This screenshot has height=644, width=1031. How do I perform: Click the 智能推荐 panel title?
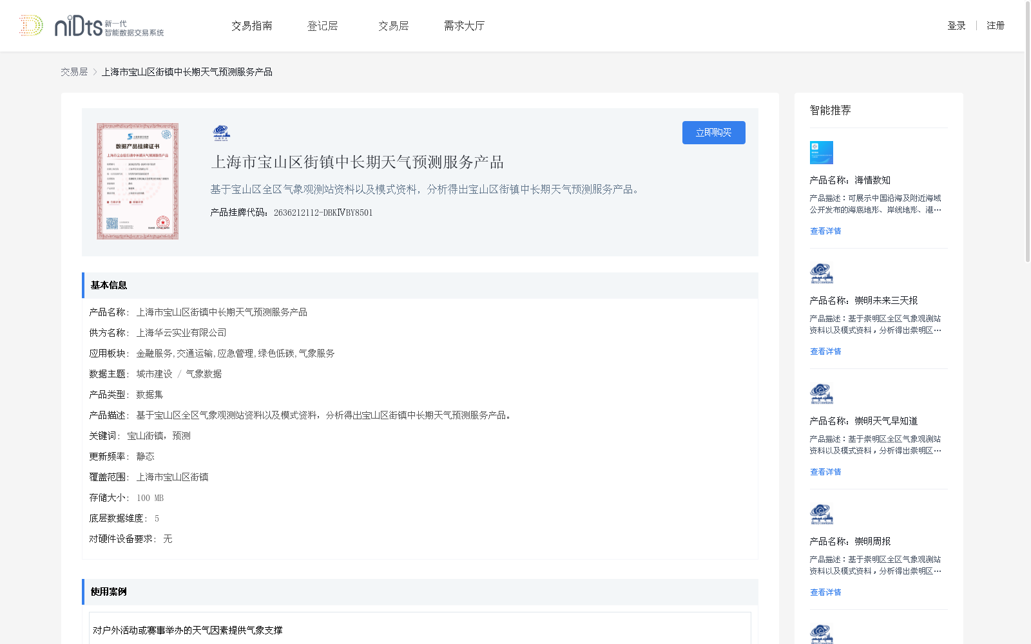point(831,110)
